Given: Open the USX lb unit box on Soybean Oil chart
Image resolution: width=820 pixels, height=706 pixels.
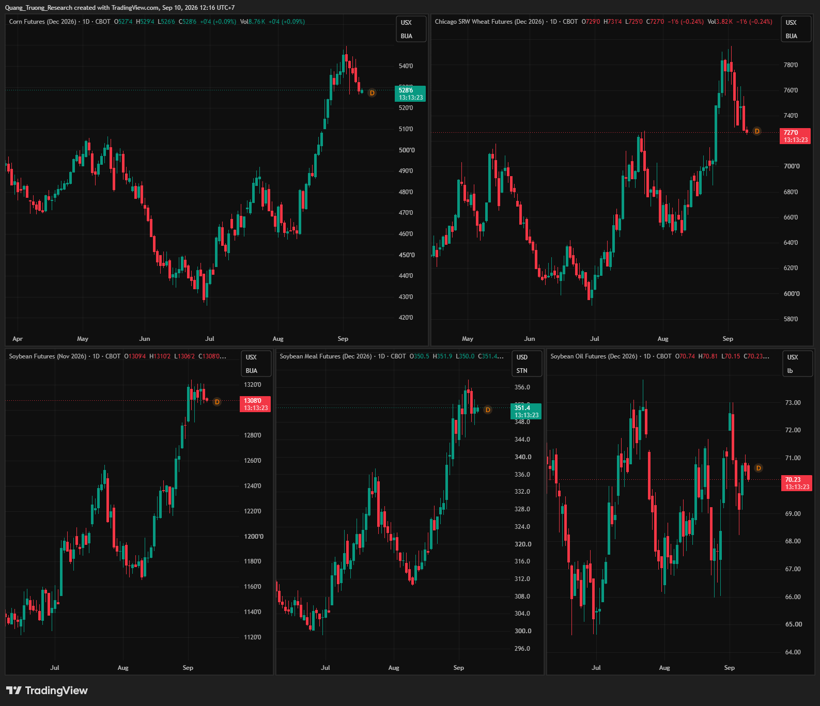Looking at the screenshot, I should pos(798,364).
